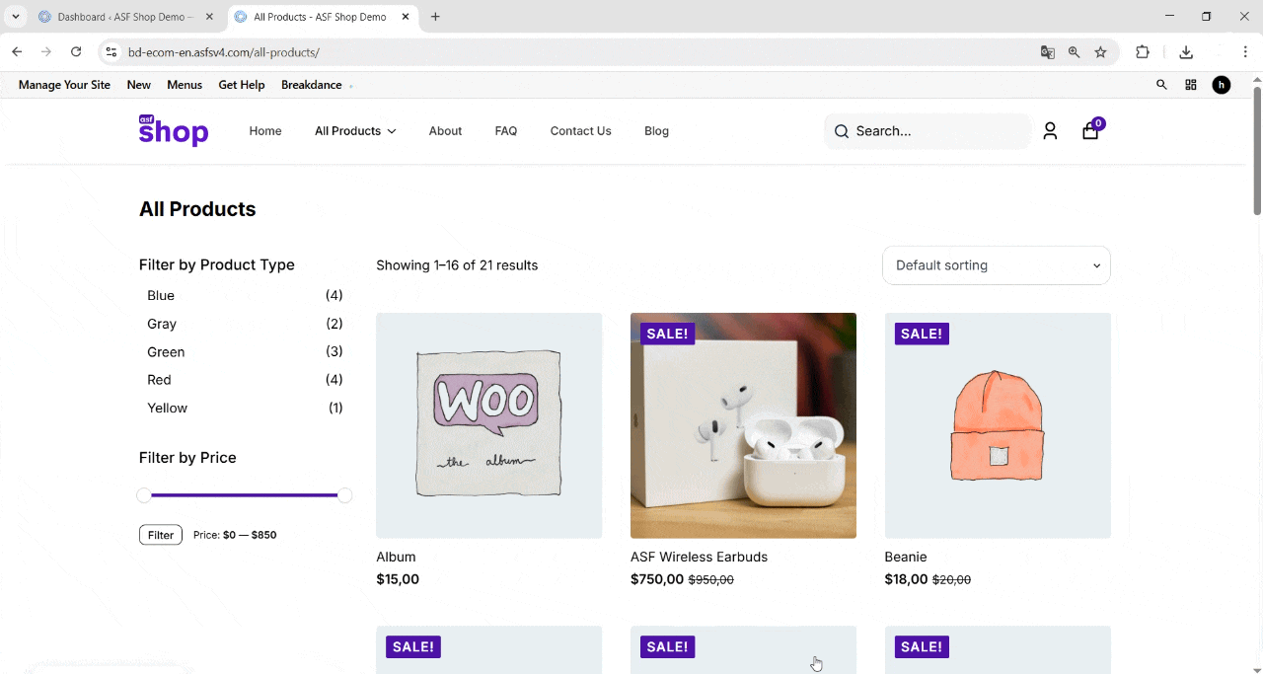Filter products by Gray

point(162,324)
